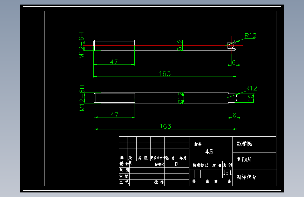Select the 163 dimension of the upper view

[x=165, y=74]
